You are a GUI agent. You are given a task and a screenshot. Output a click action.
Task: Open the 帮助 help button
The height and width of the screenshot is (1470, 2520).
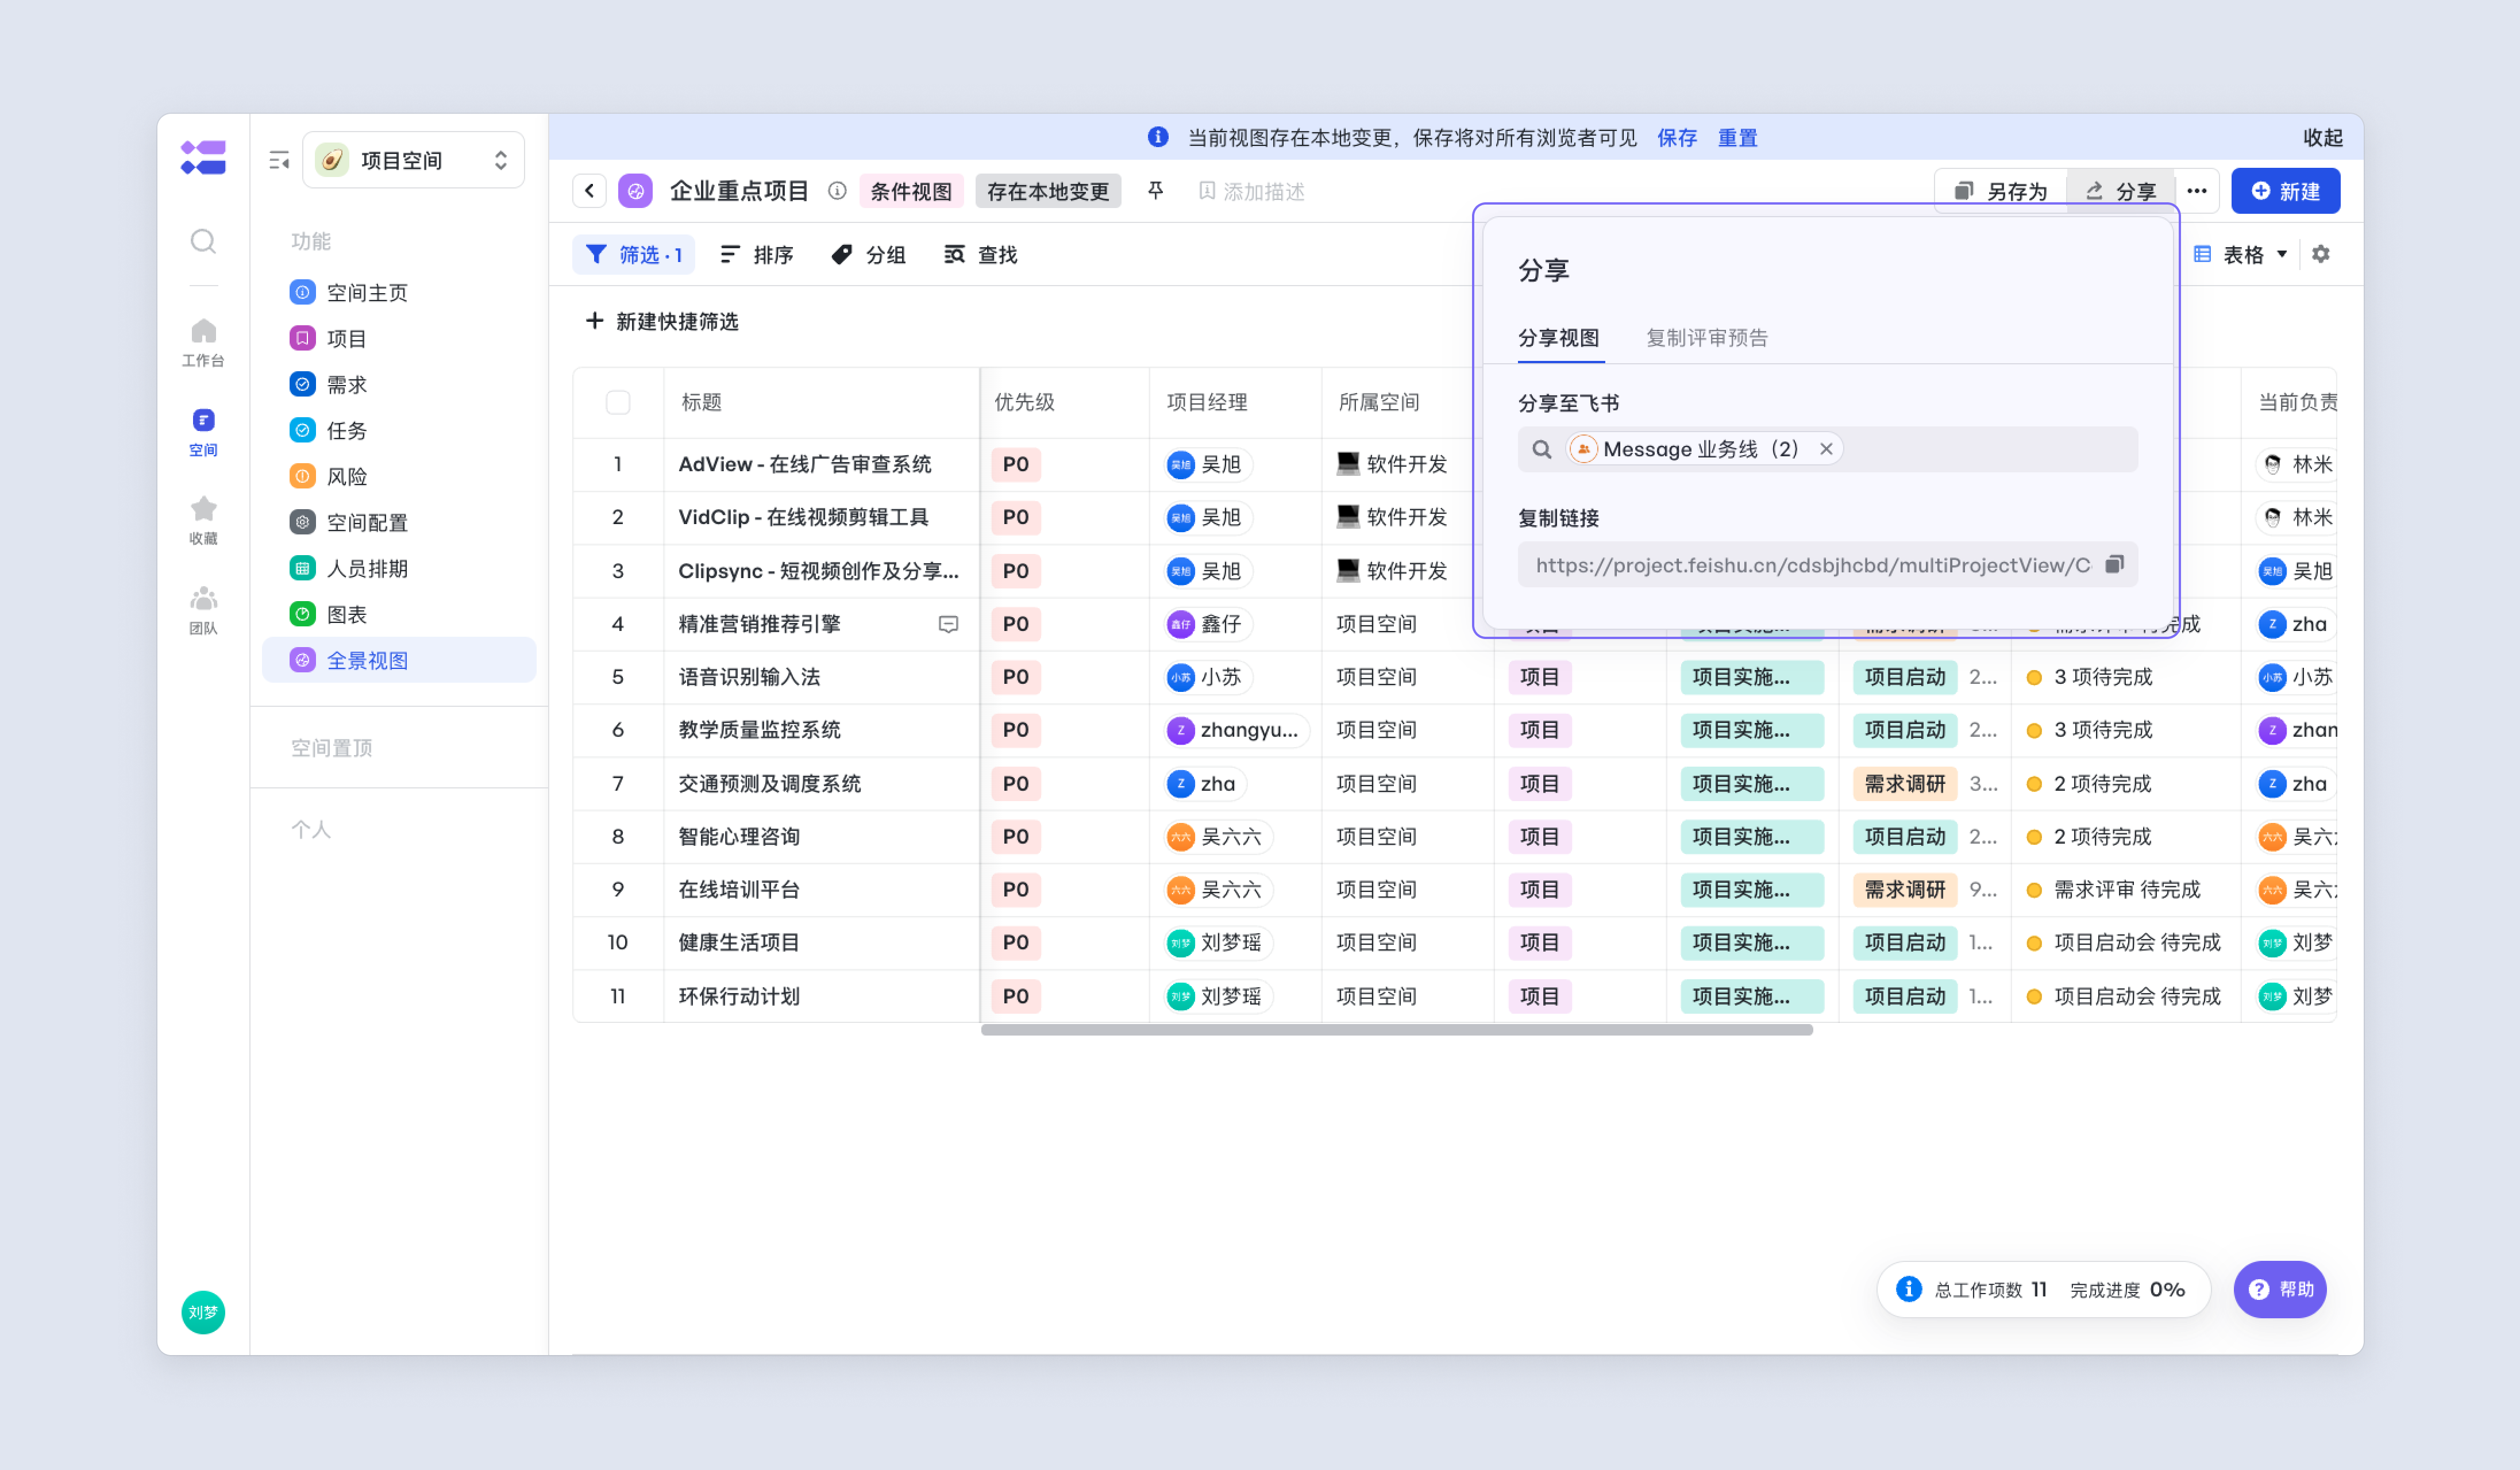[2281, 1289]
